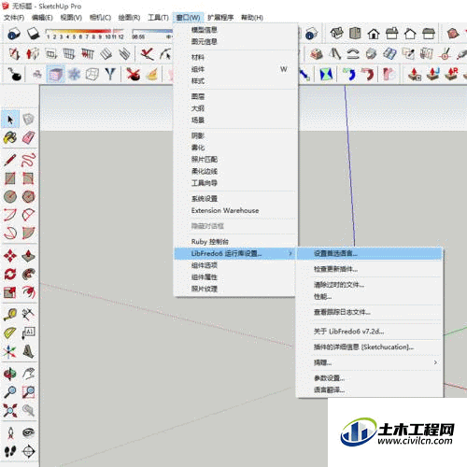
Task: Select the arrow Select tool
Action: (10, 119)
